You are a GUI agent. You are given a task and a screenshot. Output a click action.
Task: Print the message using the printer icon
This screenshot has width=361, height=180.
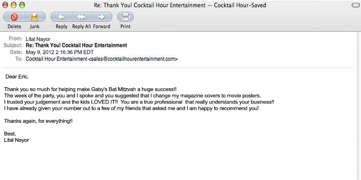(x=125, y=17)
